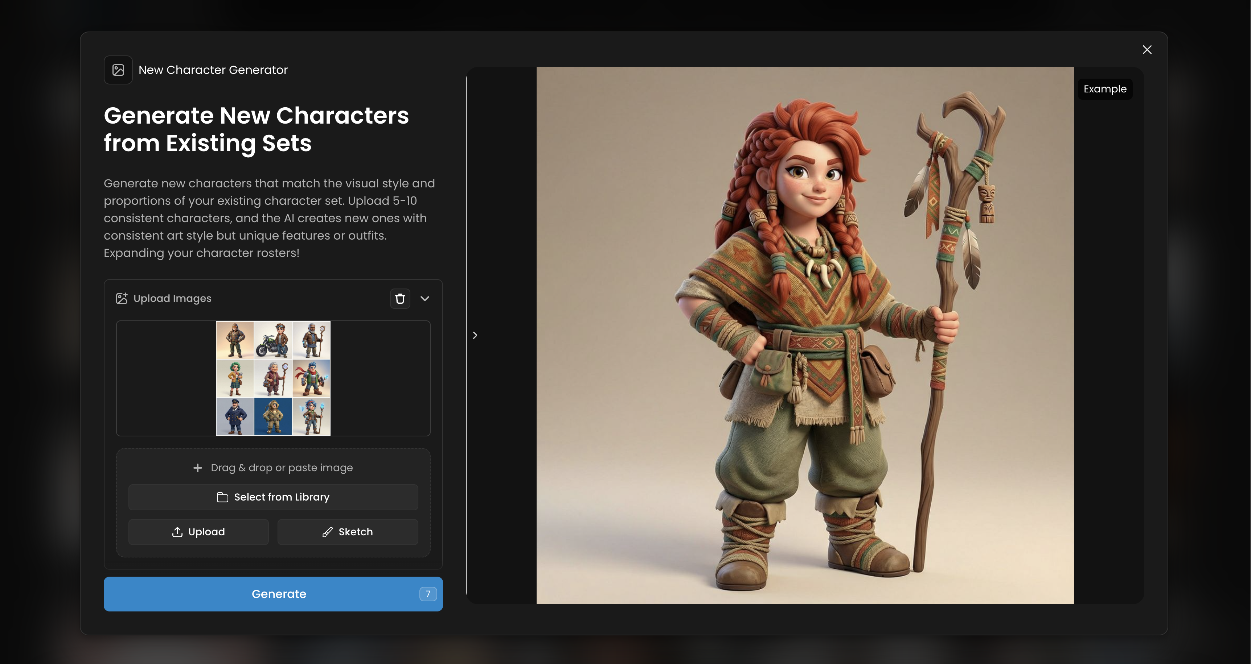Screen dimensions: 1251x664
Task: Expand the side panel arrow chevron
Action: (x=475, y=335)
